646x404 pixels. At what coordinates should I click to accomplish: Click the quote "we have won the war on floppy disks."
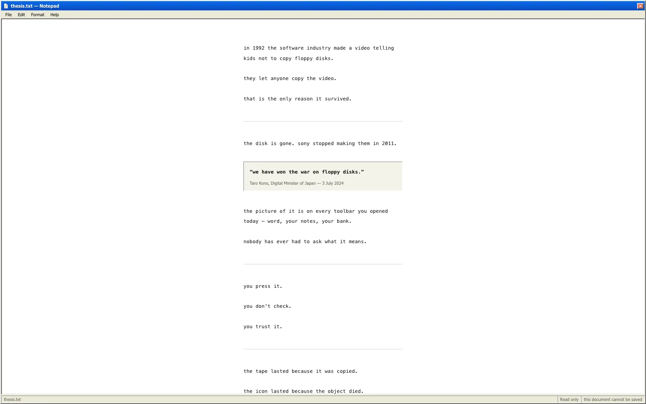point(306,172)
